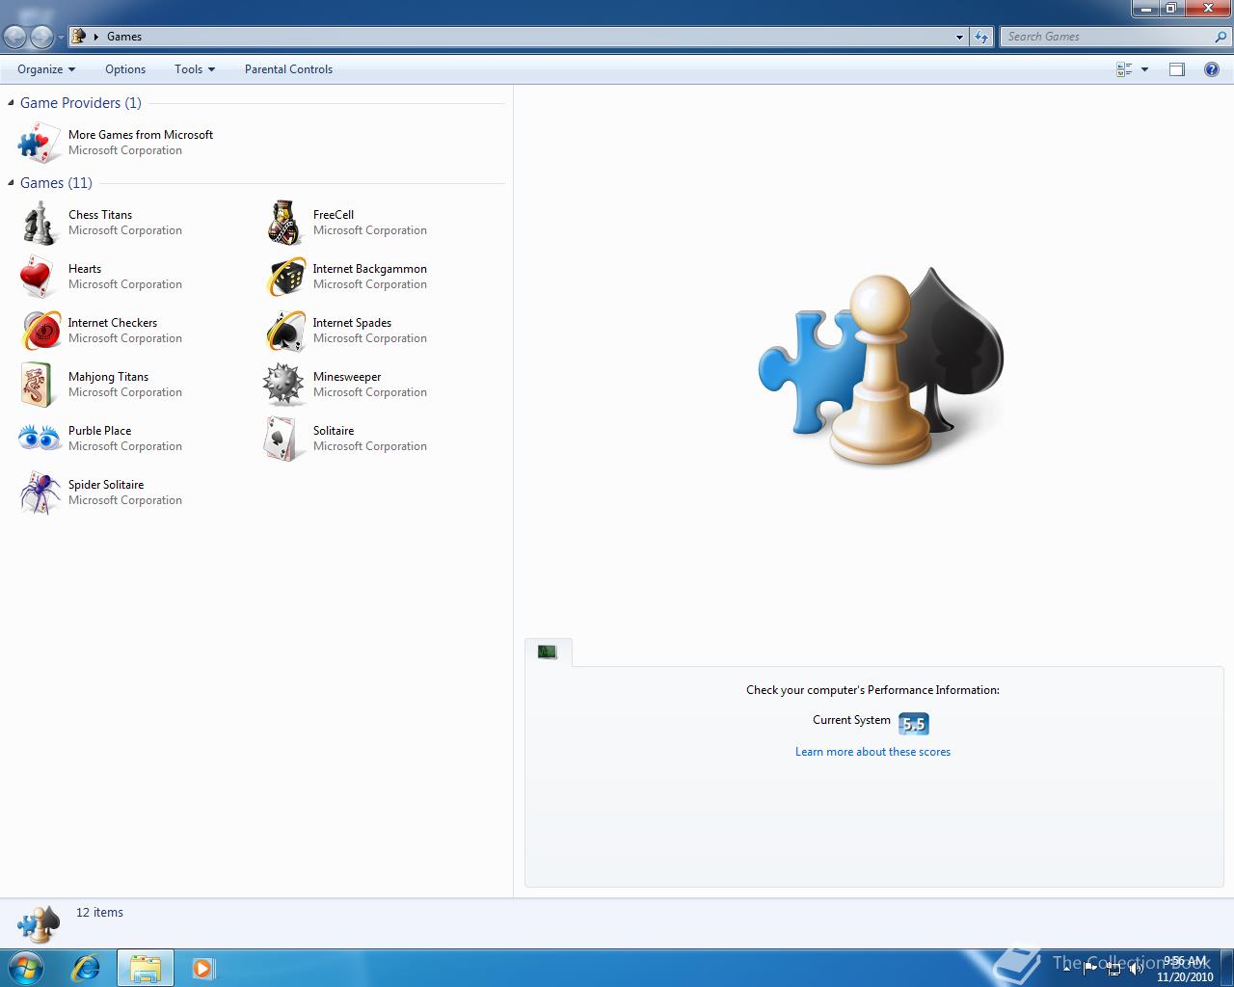Click the 5.5 performance score badge
The image size is (1234, 987).
(913, 724)
